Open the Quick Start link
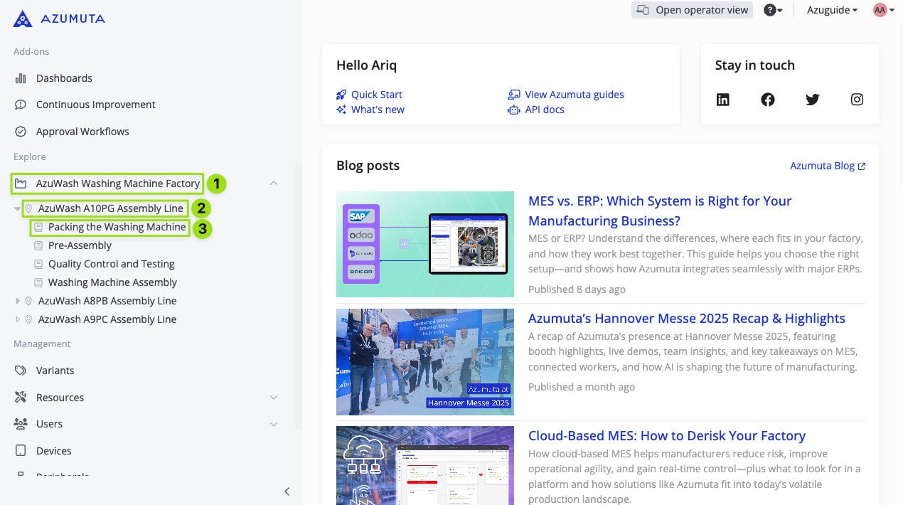The image size is (903, 505). (x=376, y=95)
